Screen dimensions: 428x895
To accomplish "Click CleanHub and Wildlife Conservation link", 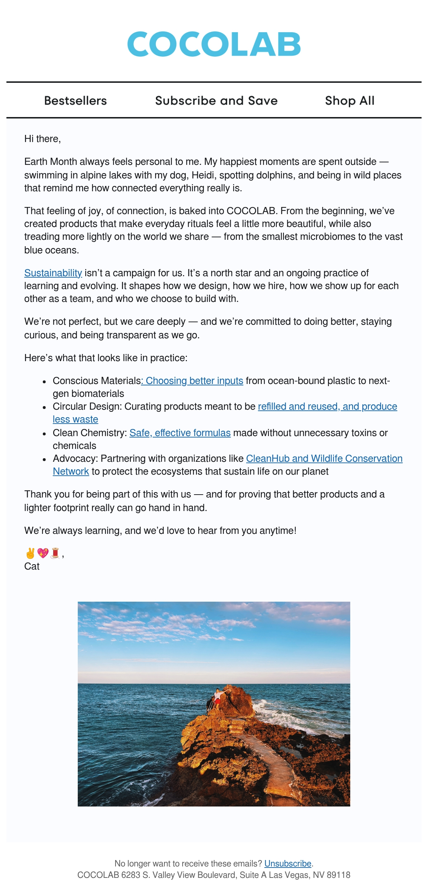I will point(324,459).
